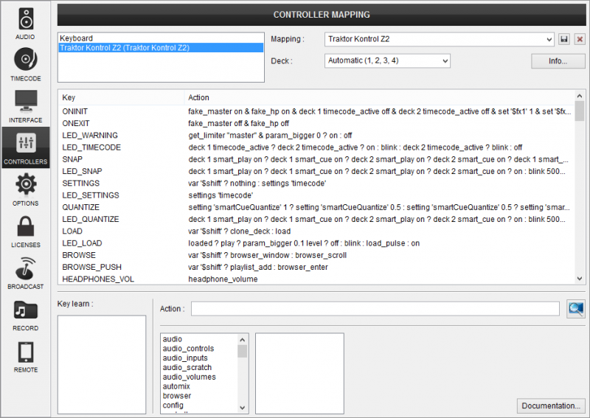The height and width of the screenshot is (418, 590).
Task: Click into the Action text field
Action: tap(375, 309)
